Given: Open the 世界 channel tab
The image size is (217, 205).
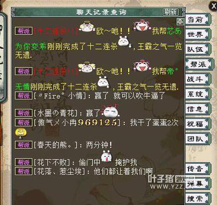Looking at the screenshot, I should [197, 35].
